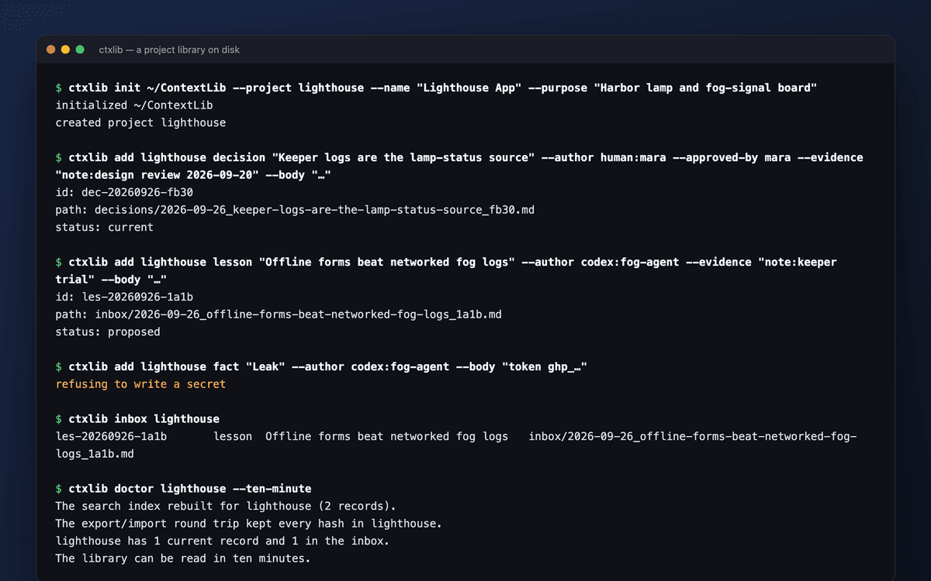The image size is (931, 581).
Task: Click the orange "refusing to write a secret" warning
Action: (140, 384)
